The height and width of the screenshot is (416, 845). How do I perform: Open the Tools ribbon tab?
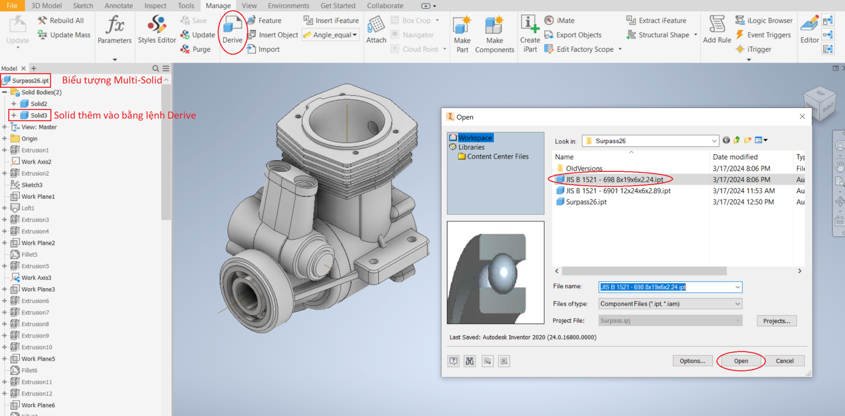click(186, 5)
